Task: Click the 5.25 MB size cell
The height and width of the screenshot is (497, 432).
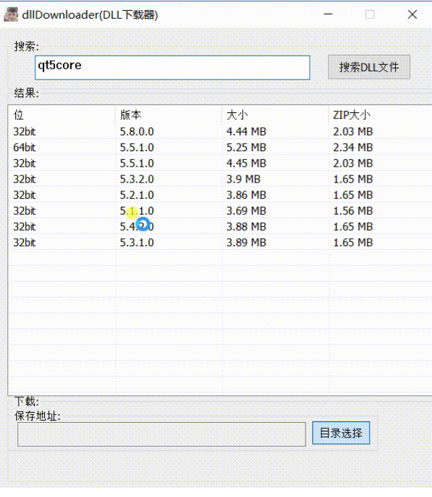Action: pyautogui.click(x=246, y=147)
